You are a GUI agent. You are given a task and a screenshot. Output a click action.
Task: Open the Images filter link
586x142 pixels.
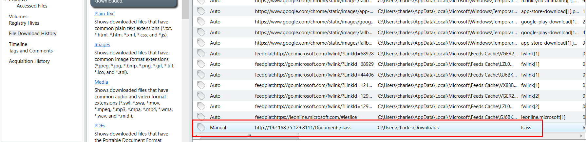102,45
